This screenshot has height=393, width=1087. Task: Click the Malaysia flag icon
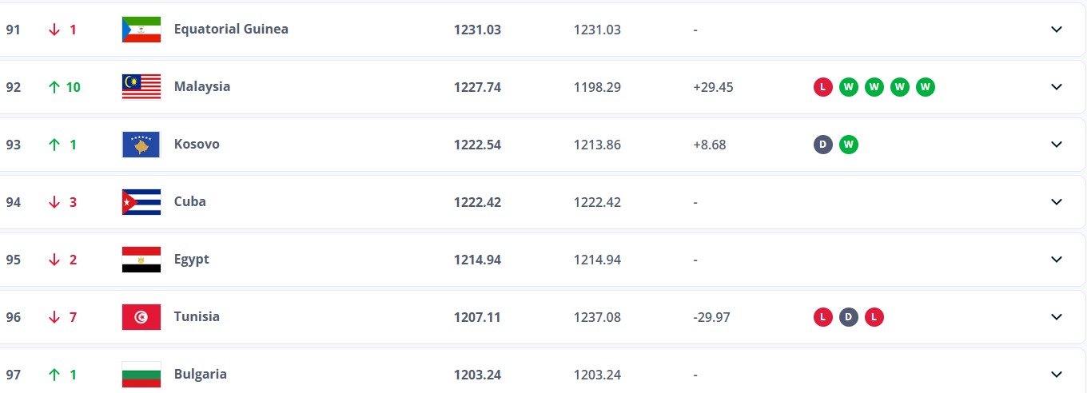(141, 87)
